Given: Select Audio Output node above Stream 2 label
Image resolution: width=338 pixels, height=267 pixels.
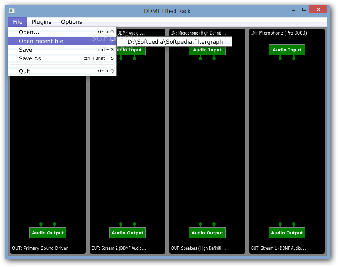Looking at the screenshot, I should [x=128, y=233].
